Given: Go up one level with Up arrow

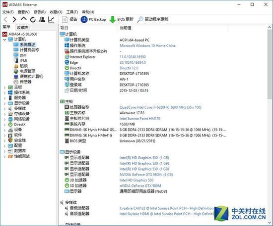Looking at the screenshot, I should point(24,19).
